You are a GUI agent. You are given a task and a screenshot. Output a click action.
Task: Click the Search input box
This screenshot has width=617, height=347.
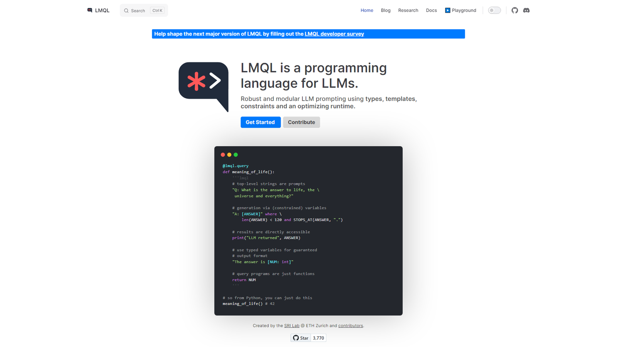pos(144,10)
